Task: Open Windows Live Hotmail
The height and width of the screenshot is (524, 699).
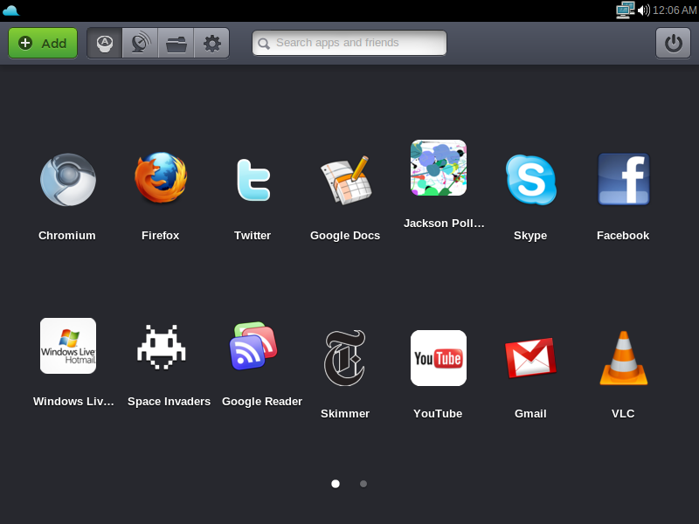Action: click(68, 346)
